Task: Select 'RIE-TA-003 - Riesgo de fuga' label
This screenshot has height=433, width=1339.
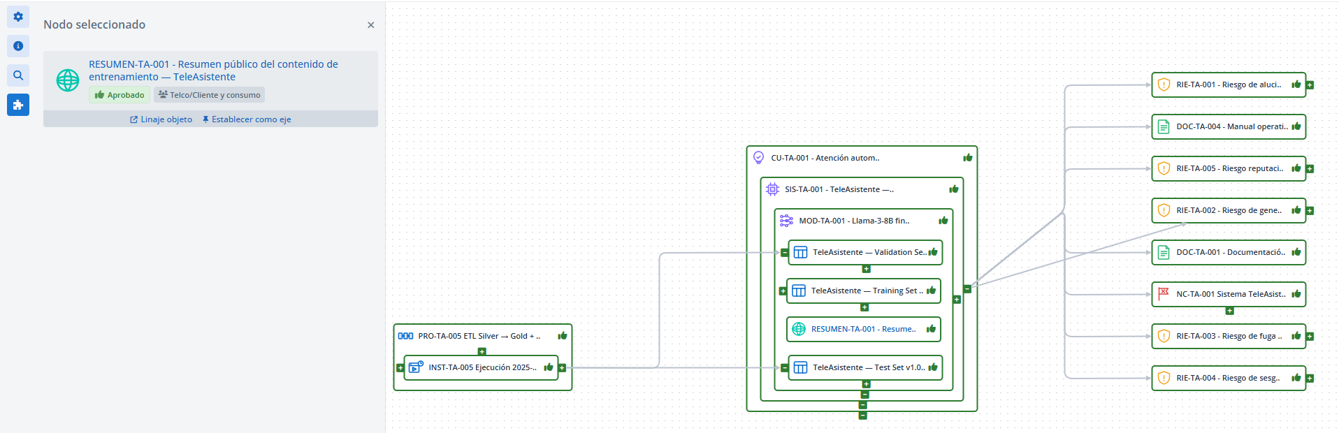Action: (x=1229, y=336)
